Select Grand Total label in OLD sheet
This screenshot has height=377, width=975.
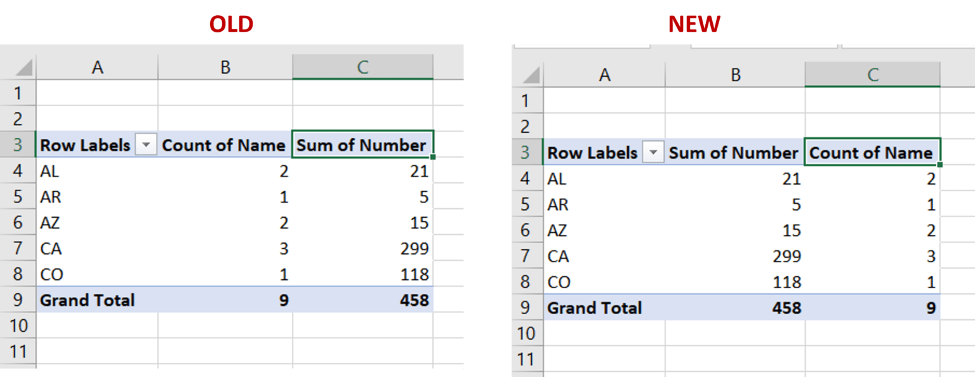coord(88,300)
